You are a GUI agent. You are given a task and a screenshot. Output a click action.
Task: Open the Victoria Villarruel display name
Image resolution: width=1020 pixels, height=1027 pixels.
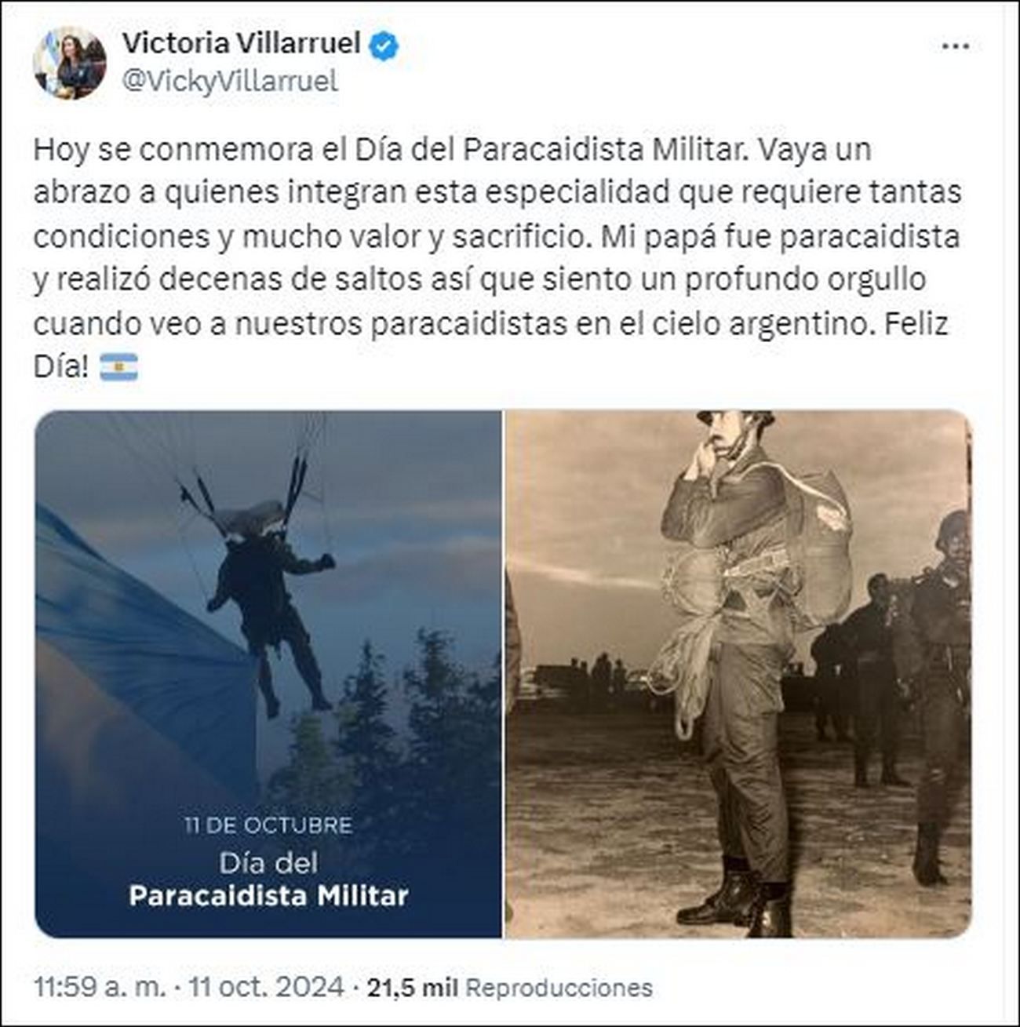point(242,44)
